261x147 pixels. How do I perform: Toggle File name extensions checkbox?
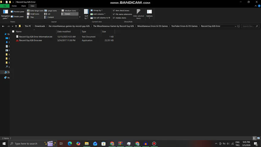point(122,14)
